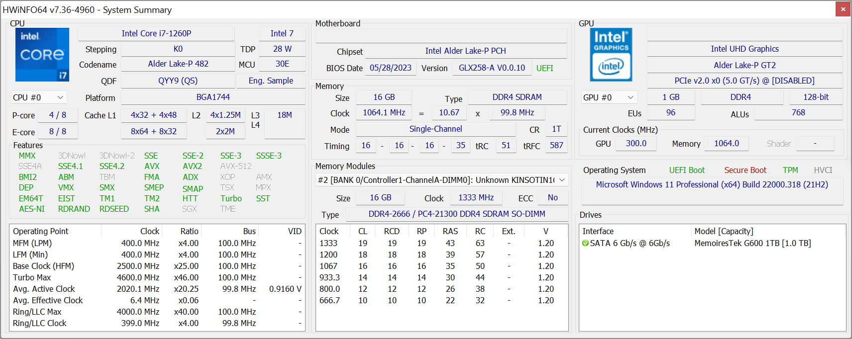Click the Intel UHD Graphics name field
Viewport: 852px width, 339px height.
point(745,49)
